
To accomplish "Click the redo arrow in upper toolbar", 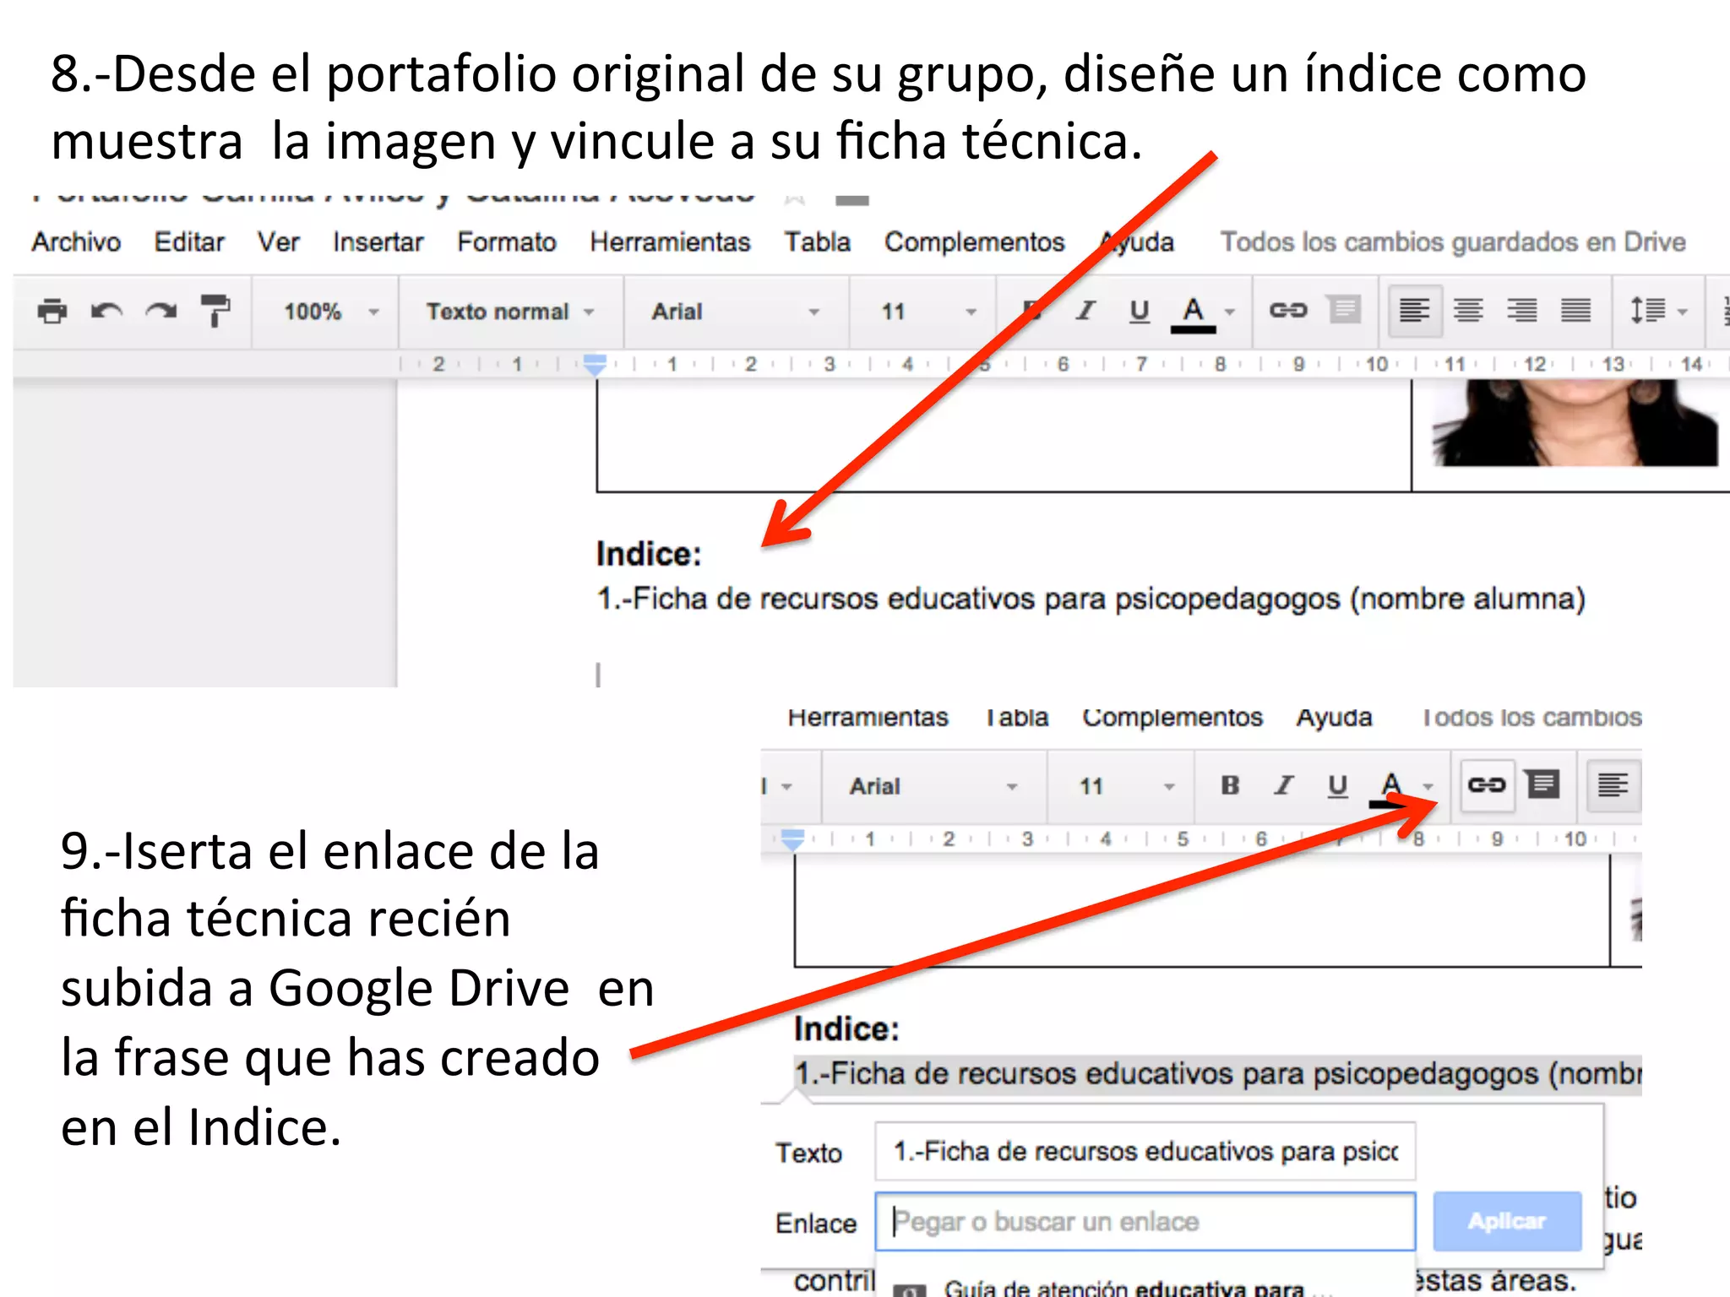I will coord(160,312).
